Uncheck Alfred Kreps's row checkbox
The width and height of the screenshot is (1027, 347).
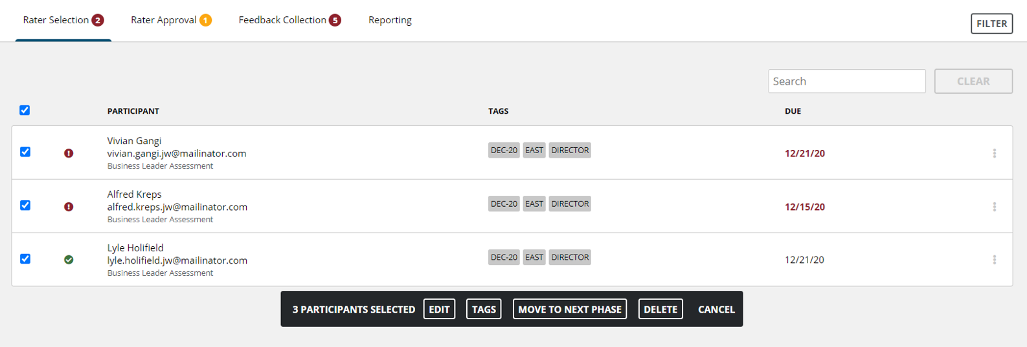(25, 205)
